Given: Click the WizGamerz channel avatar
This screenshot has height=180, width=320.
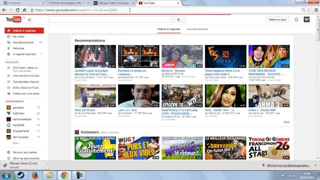Looking at the screenshot, I should [x=76, y=132].
